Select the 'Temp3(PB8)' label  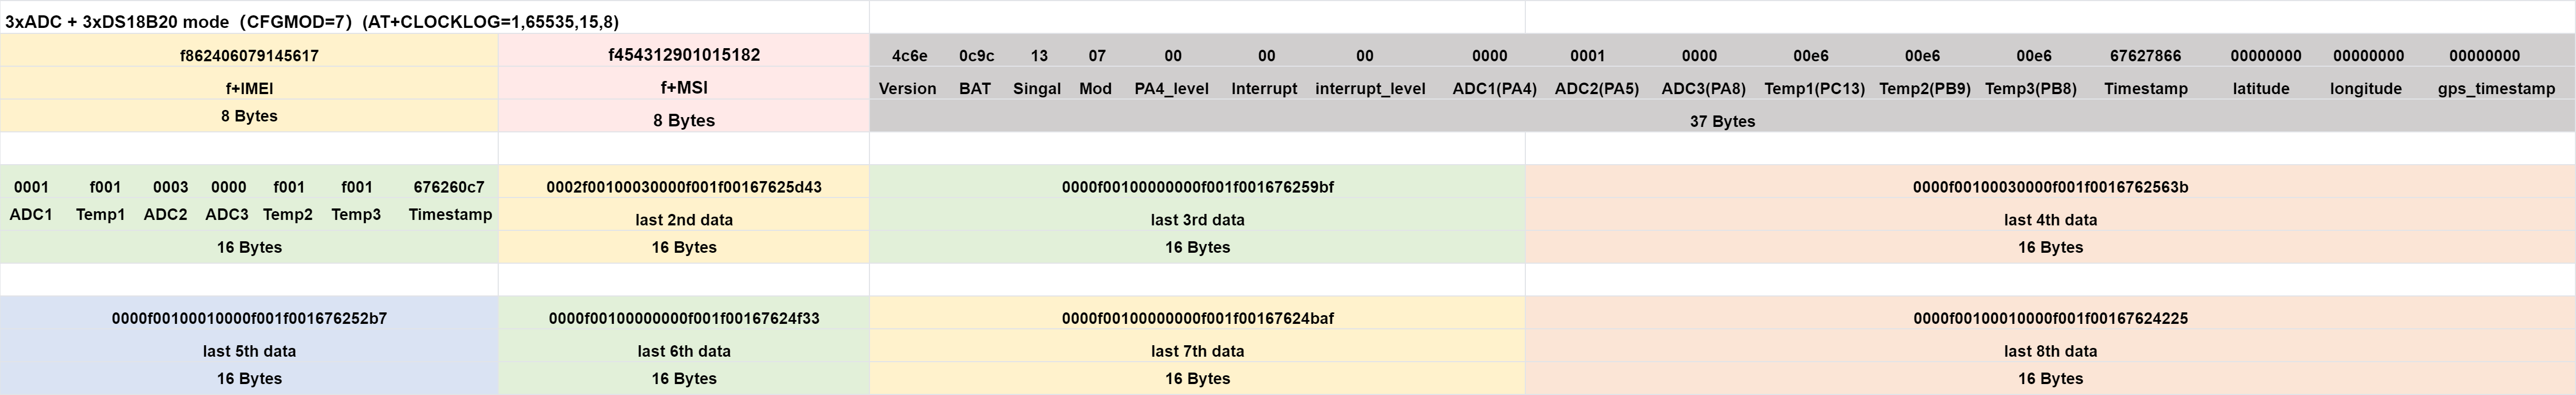(2030, 89)
